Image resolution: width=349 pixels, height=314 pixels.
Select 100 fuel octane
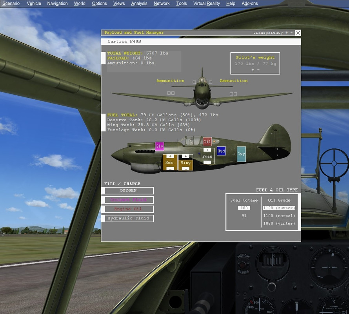[244, 208]
